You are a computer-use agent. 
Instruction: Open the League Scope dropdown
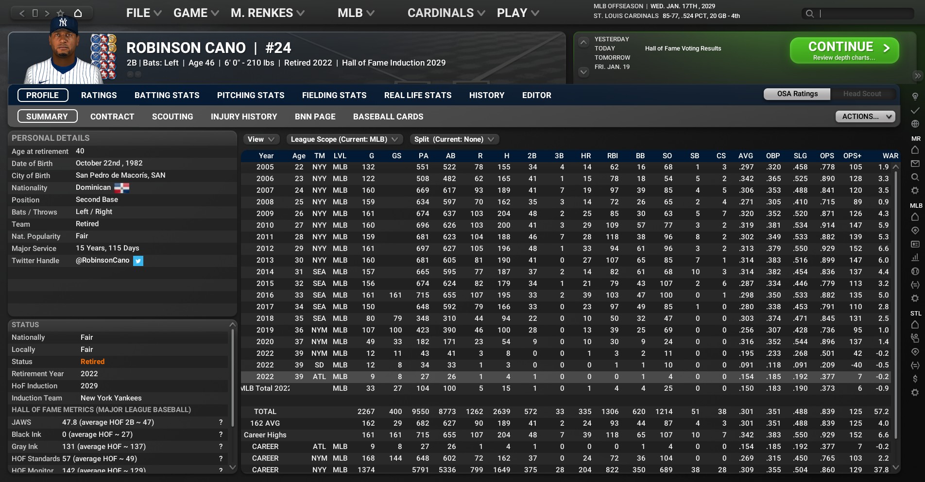click(344, 139)
